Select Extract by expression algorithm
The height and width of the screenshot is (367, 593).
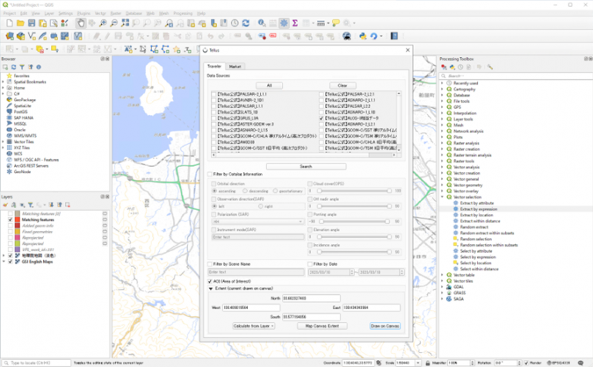pos(479,209)
